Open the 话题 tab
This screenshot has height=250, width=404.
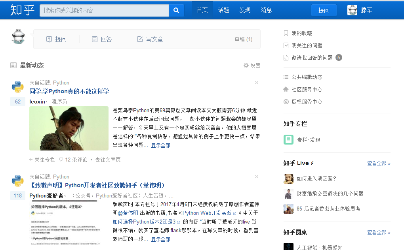point(224,10)
